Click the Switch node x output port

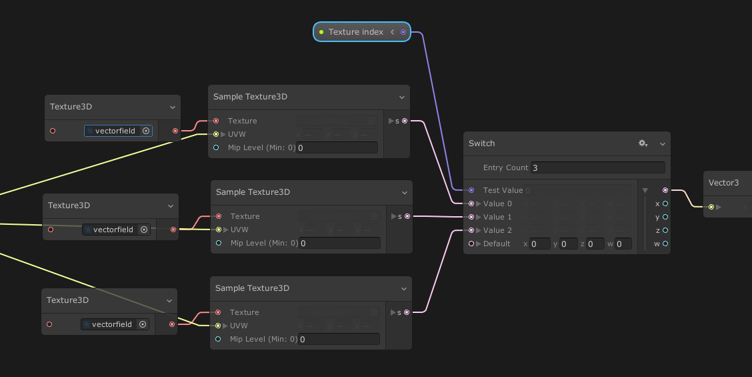click(665, 204)
